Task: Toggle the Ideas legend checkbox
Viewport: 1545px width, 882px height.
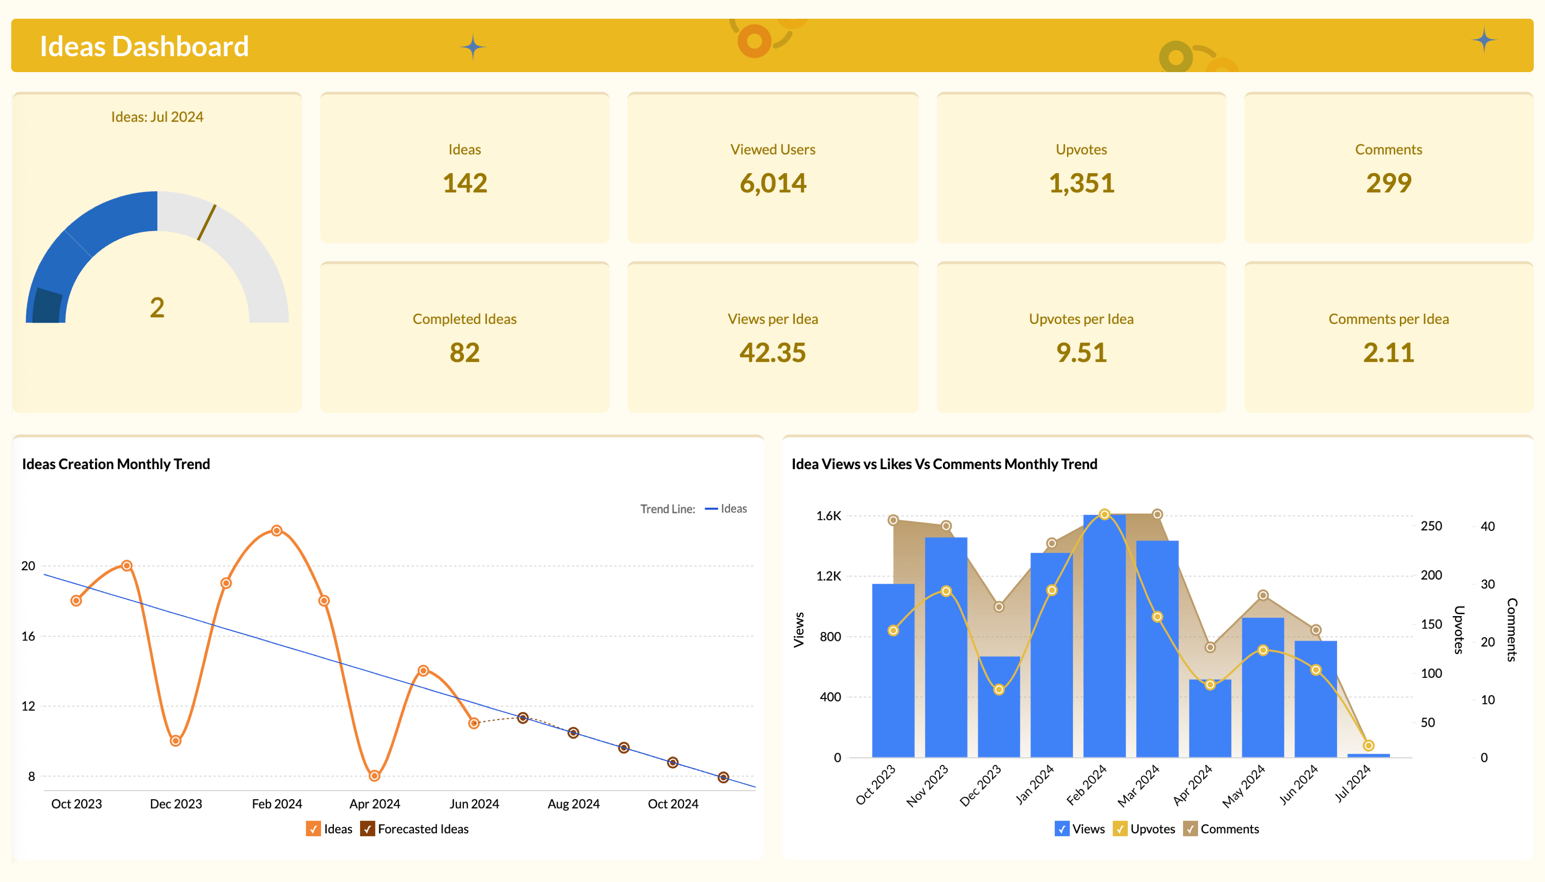Action: 313,829
